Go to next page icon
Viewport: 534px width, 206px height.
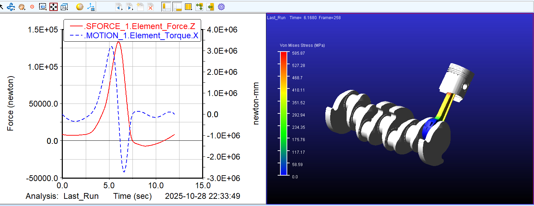pyautogui.click(x=129, y=6)
